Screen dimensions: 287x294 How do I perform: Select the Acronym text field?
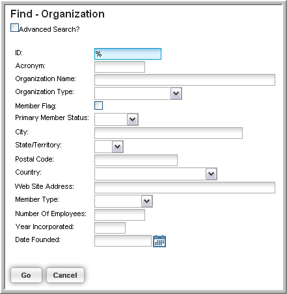click(120, 67)
